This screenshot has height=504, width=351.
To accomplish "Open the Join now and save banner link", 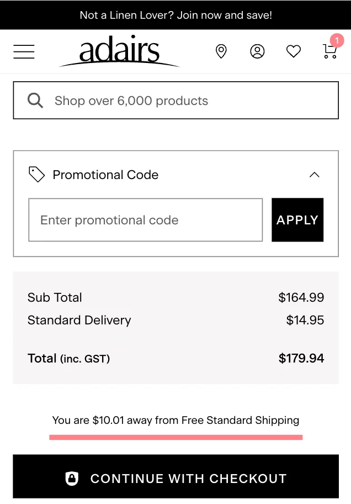I will point(175,14).
